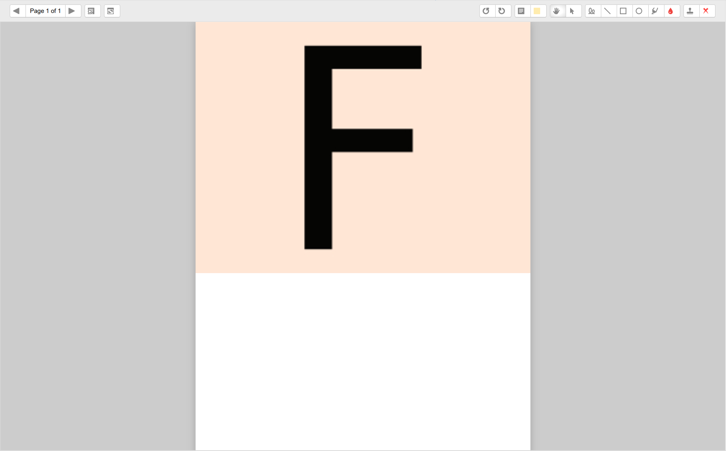The width and height of the screenshot is (726, 451).
Task: Open the search document tool
Action: pos(92,11)
